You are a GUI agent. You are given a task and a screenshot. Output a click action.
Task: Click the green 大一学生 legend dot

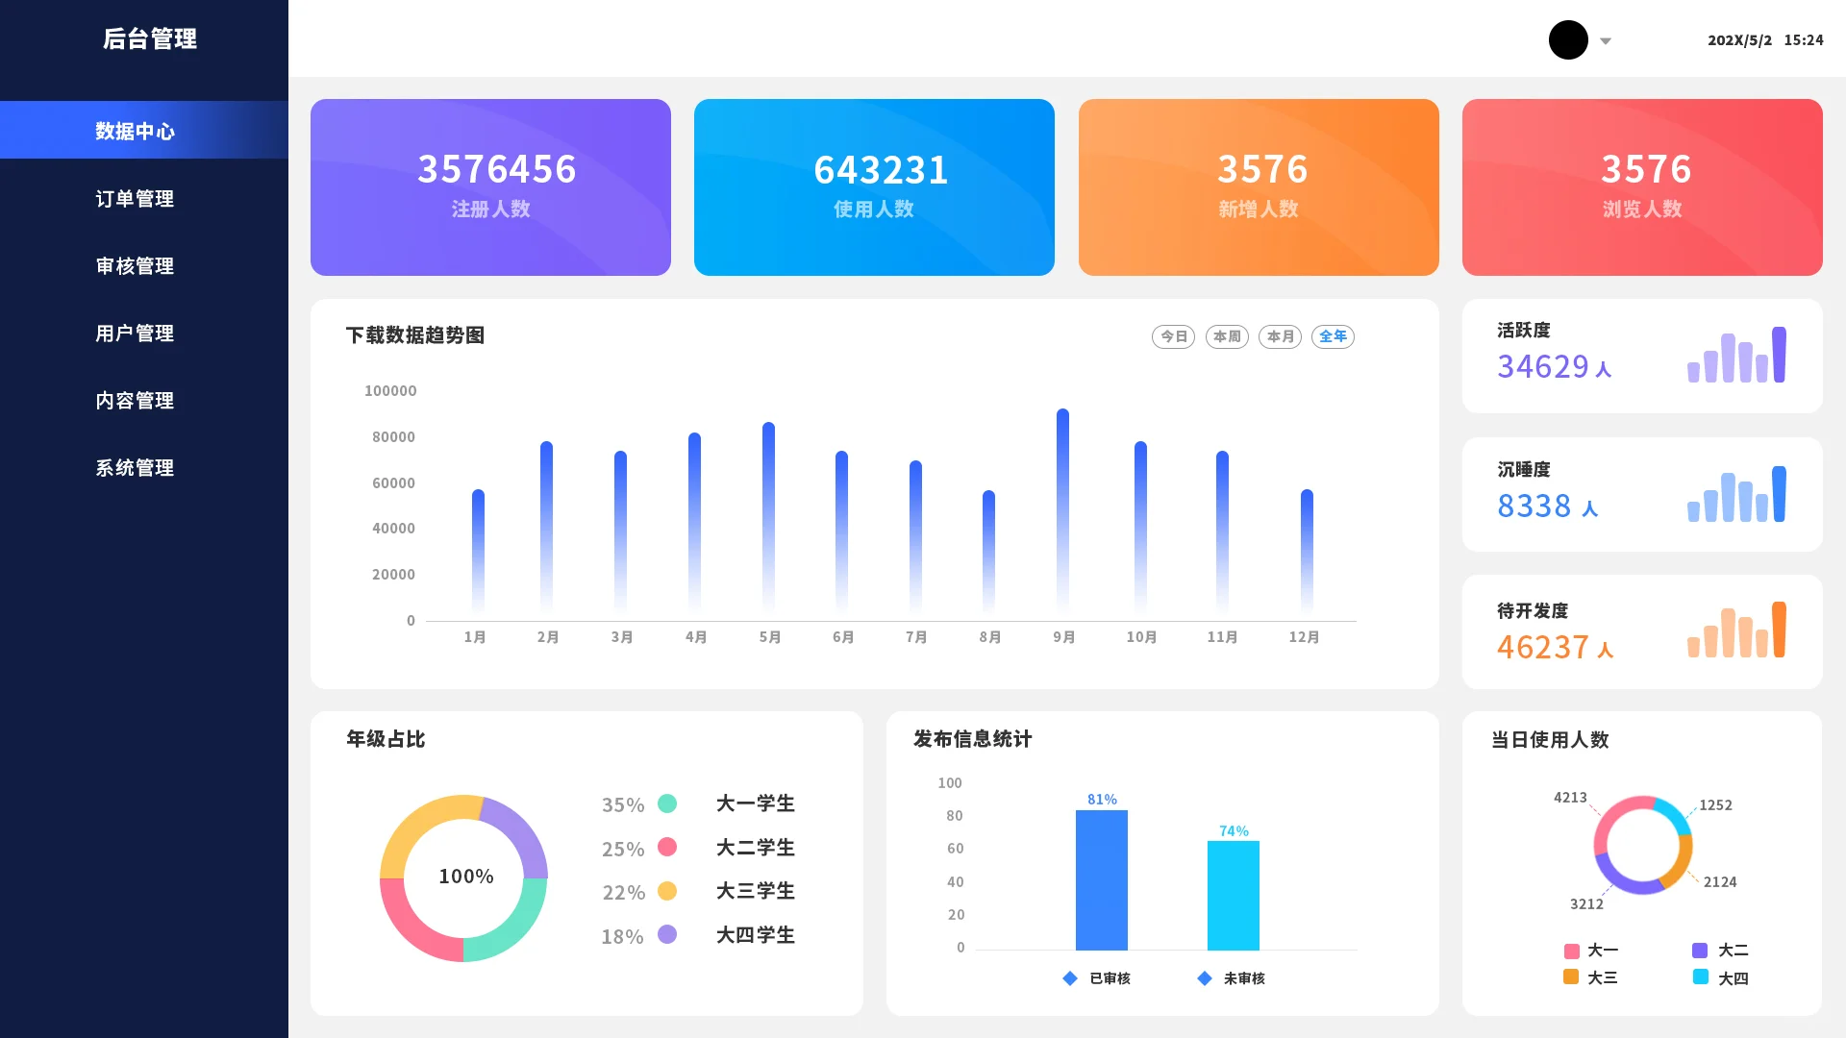click(x=667, y=803)
